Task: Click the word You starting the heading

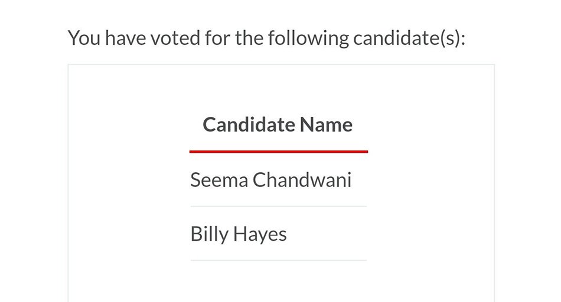Action: 84,38
